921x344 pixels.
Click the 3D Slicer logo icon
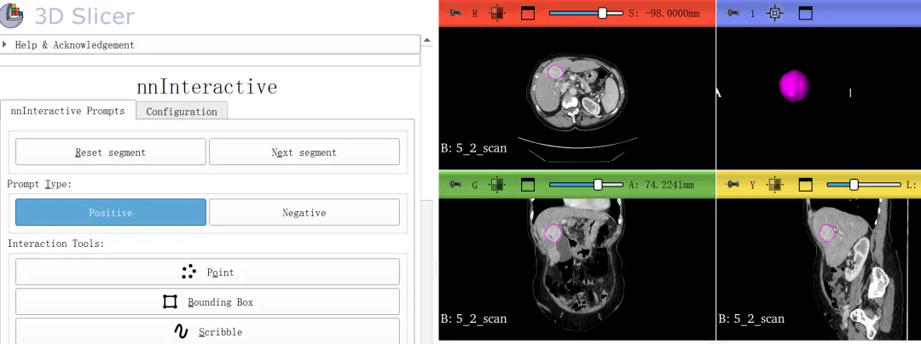(12, 14)
